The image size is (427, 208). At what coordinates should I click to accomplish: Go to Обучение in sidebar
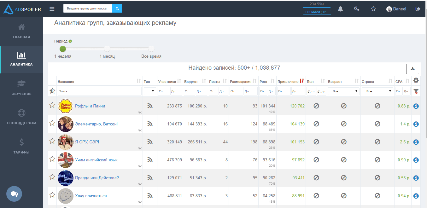(21, 88)
